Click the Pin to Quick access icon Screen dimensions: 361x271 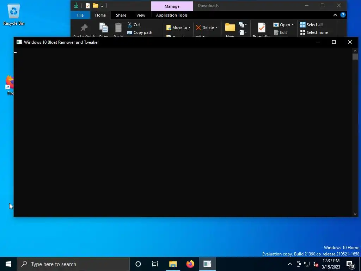[84, 28]
